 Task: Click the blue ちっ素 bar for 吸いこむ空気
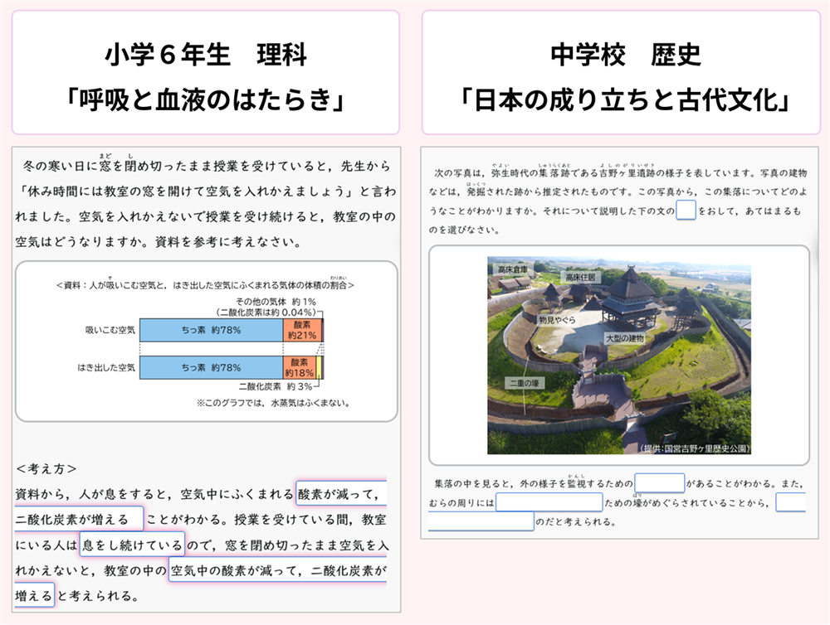(x=211, y=330)
